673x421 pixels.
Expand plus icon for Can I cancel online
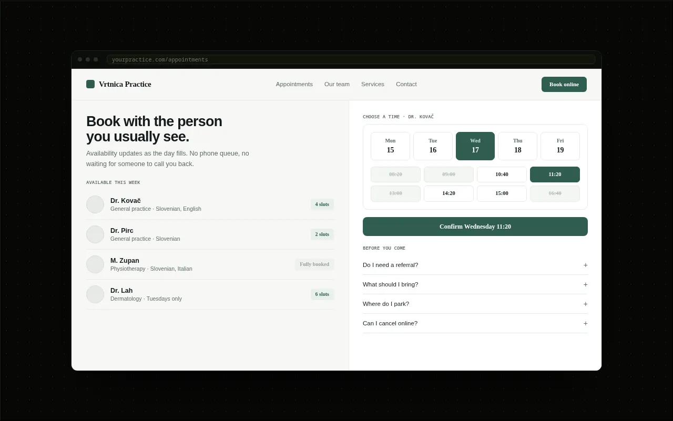[x=585, y=323]
